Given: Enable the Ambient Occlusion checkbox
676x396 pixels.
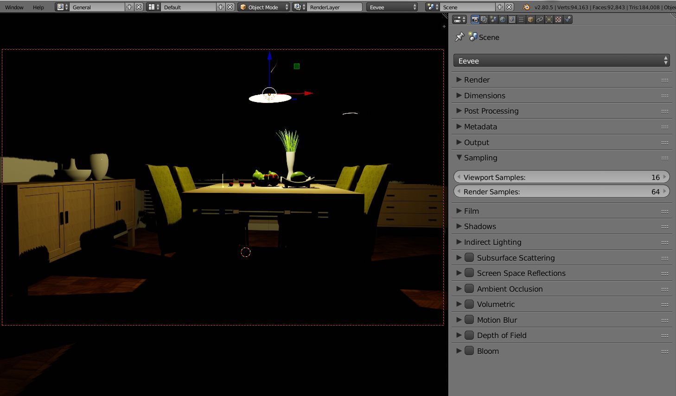Looking at the screenshot, I should (x=469, y=289).
